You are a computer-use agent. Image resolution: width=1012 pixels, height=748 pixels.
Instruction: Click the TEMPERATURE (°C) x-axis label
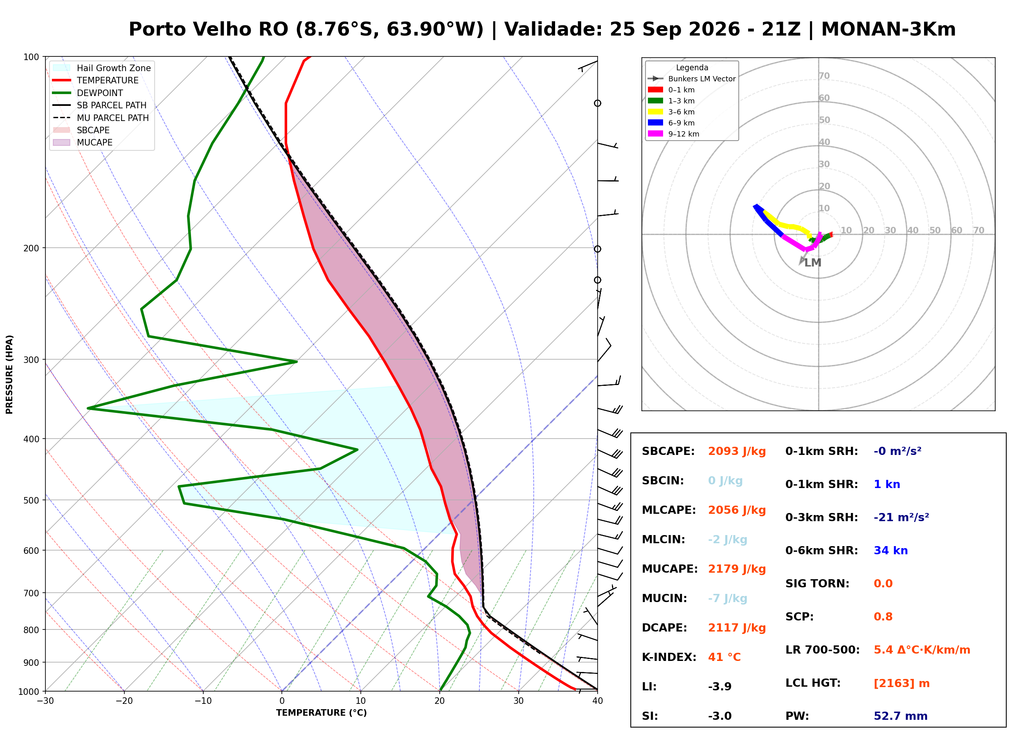click(322, 713)
